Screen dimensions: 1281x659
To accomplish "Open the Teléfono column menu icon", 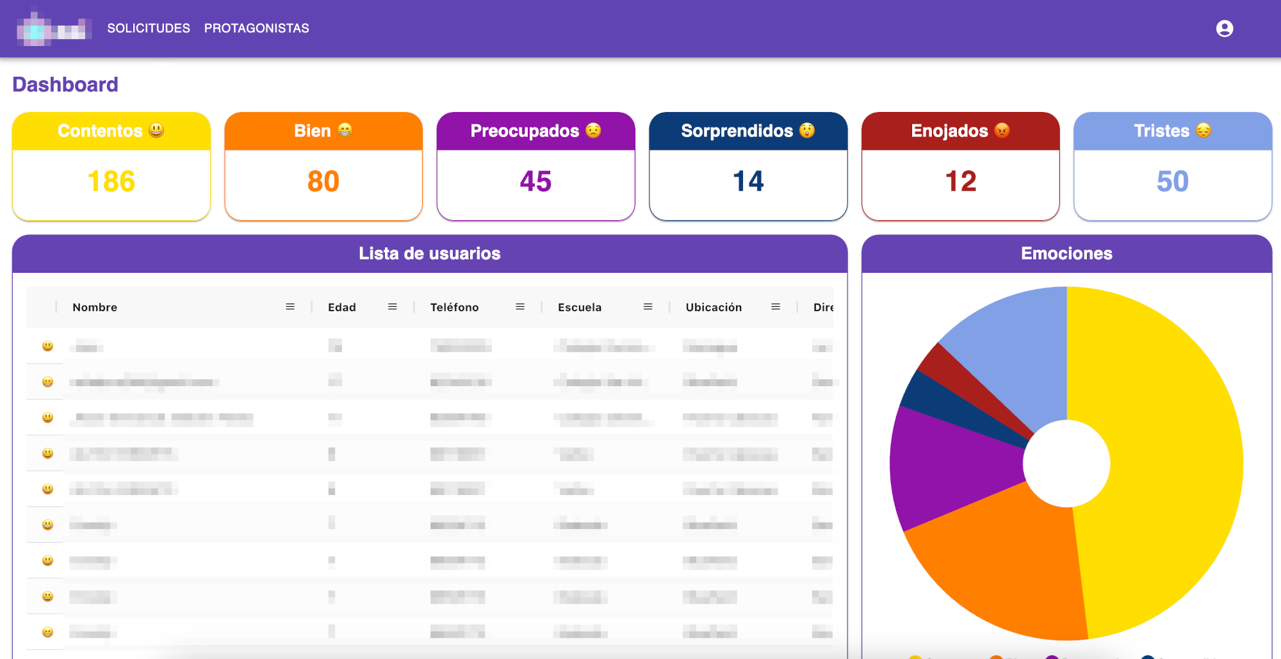I will (x=520, y=307).
